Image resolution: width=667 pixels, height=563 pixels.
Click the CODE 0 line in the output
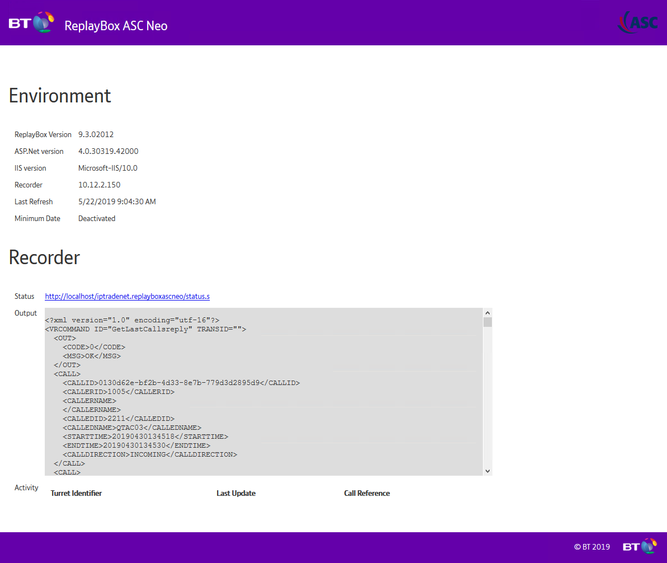point(94,347)
